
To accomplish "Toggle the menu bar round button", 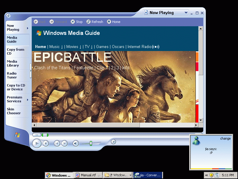I will 8,16.
